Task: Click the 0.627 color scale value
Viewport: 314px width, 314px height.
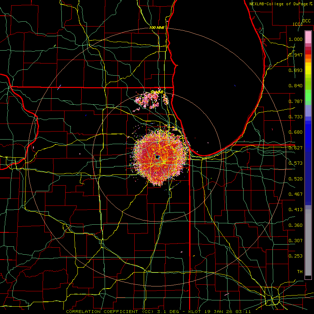Action: pos(296,148)
